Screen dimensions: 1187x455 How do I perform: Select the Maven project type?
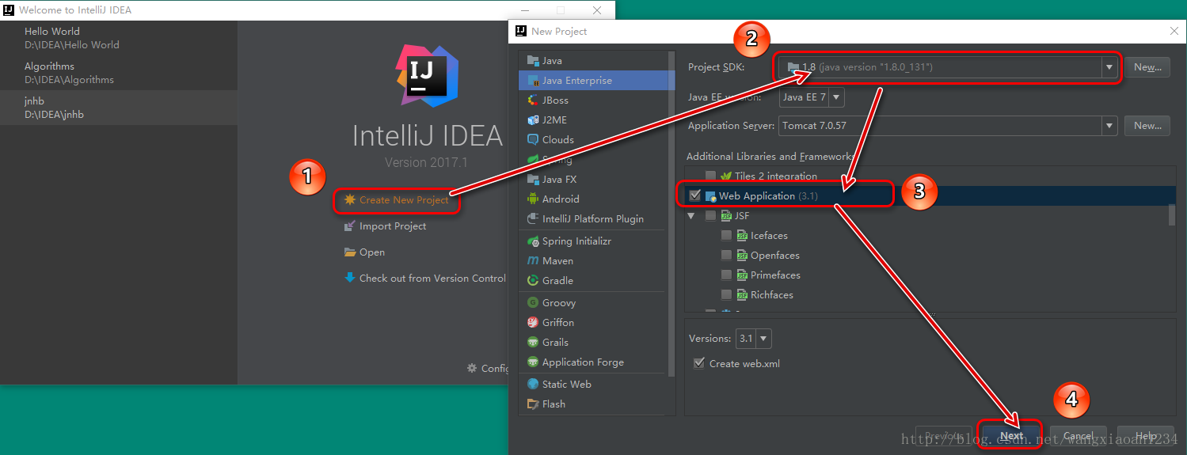[596, 261]
